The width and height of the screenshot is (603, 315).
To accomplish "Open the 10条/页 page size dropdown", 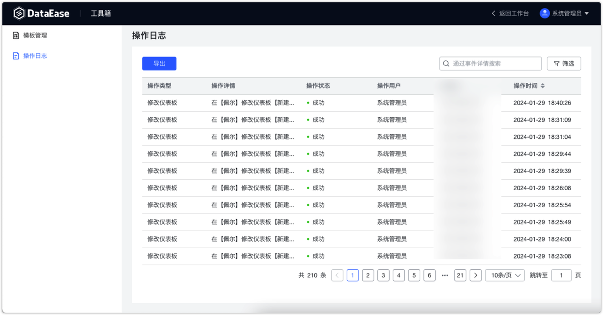I will [505, 275].
